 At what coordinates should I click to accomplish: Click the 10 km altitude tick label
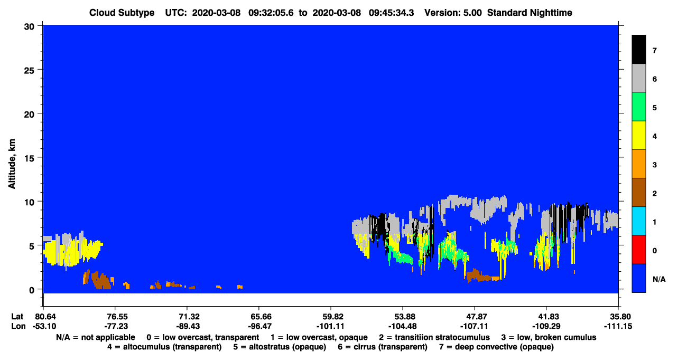click(31, 202)
